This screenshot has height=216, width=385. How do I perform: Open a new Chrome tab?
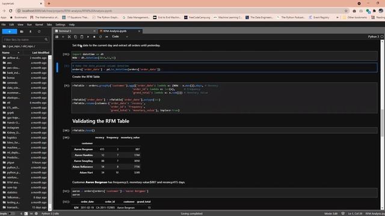tap(49, 4)
